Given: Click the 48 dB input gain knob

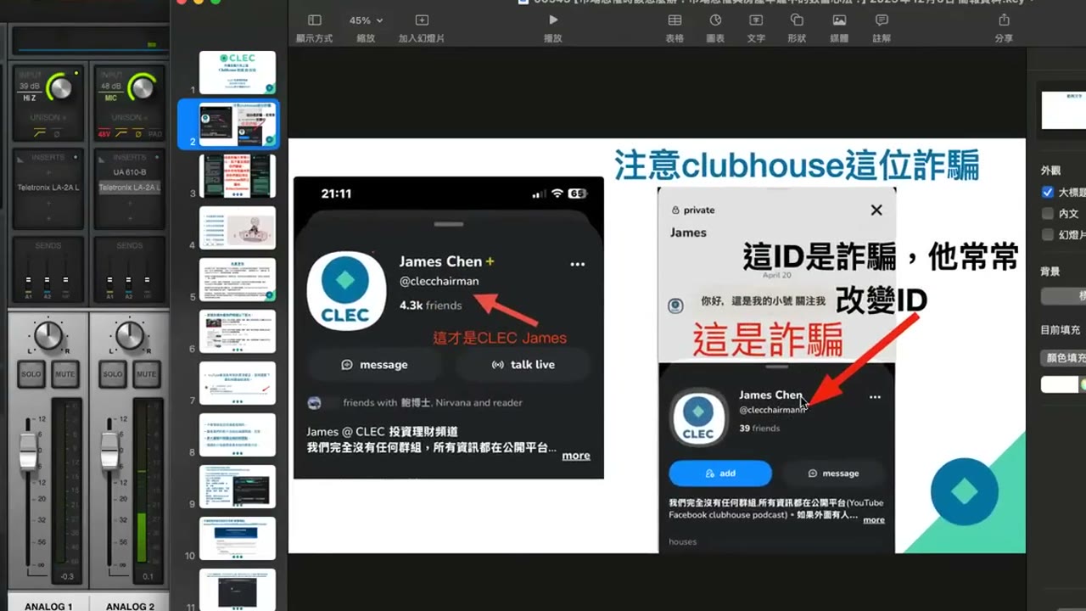Looking at the screenshot, I should (x=141, y=87).
